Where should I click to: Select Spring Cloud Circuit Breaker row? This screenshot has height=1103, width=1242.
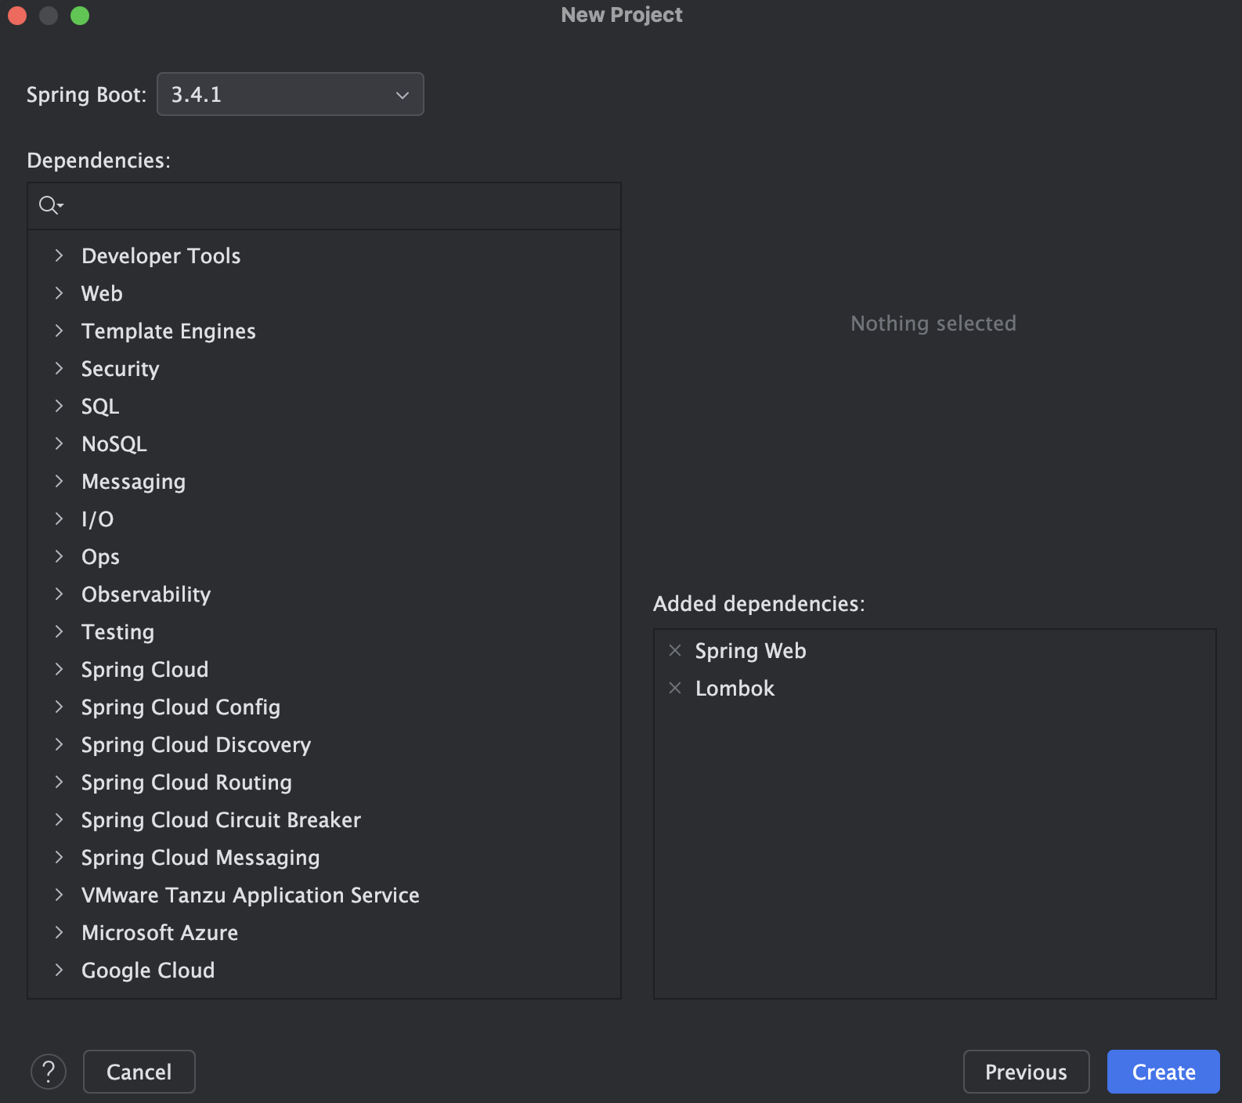click(x=324, y=819)
